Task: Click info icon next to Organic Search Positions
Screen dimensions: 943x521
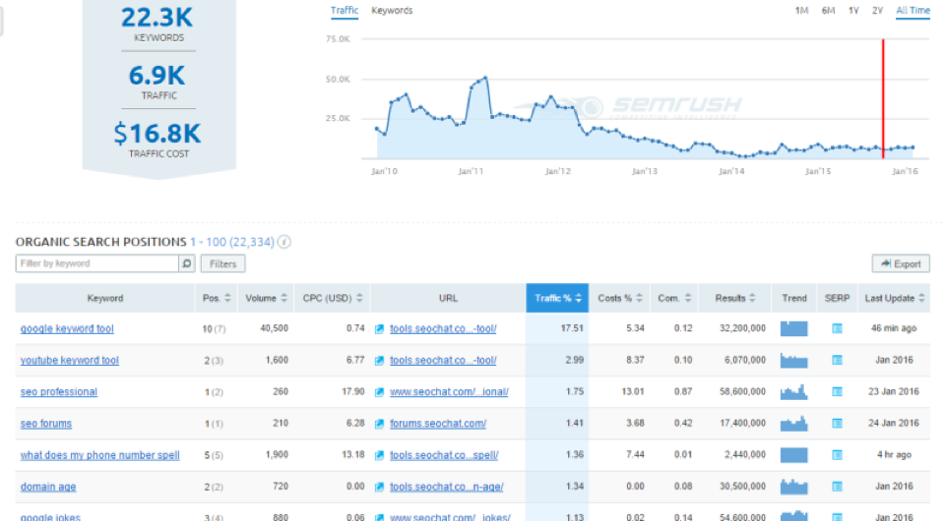Action: [284, 242]
